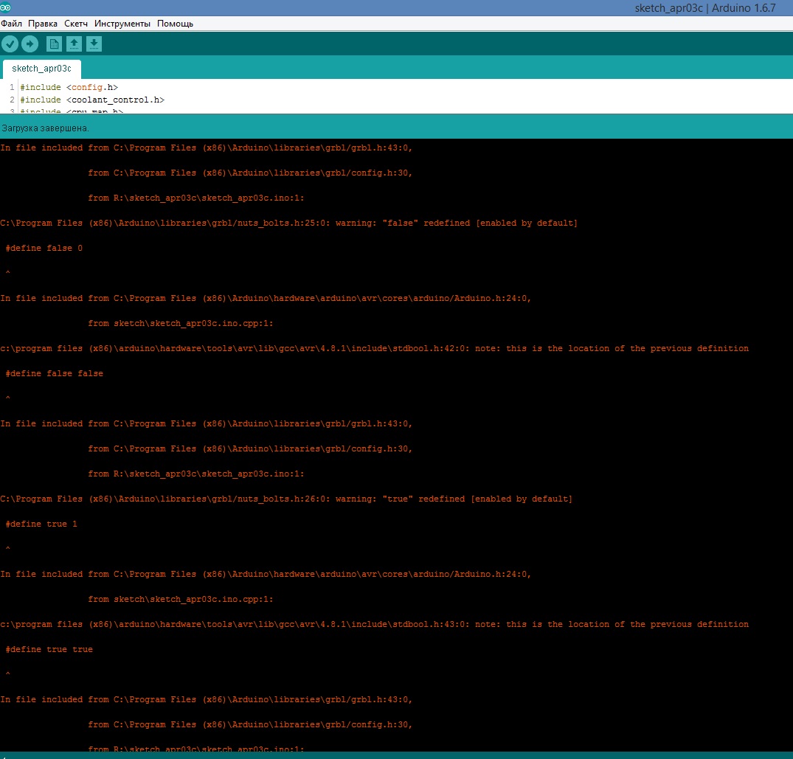Click the '#define false false' console line
793x759 pixels.
pyautogui.click(x=54, y=374)
